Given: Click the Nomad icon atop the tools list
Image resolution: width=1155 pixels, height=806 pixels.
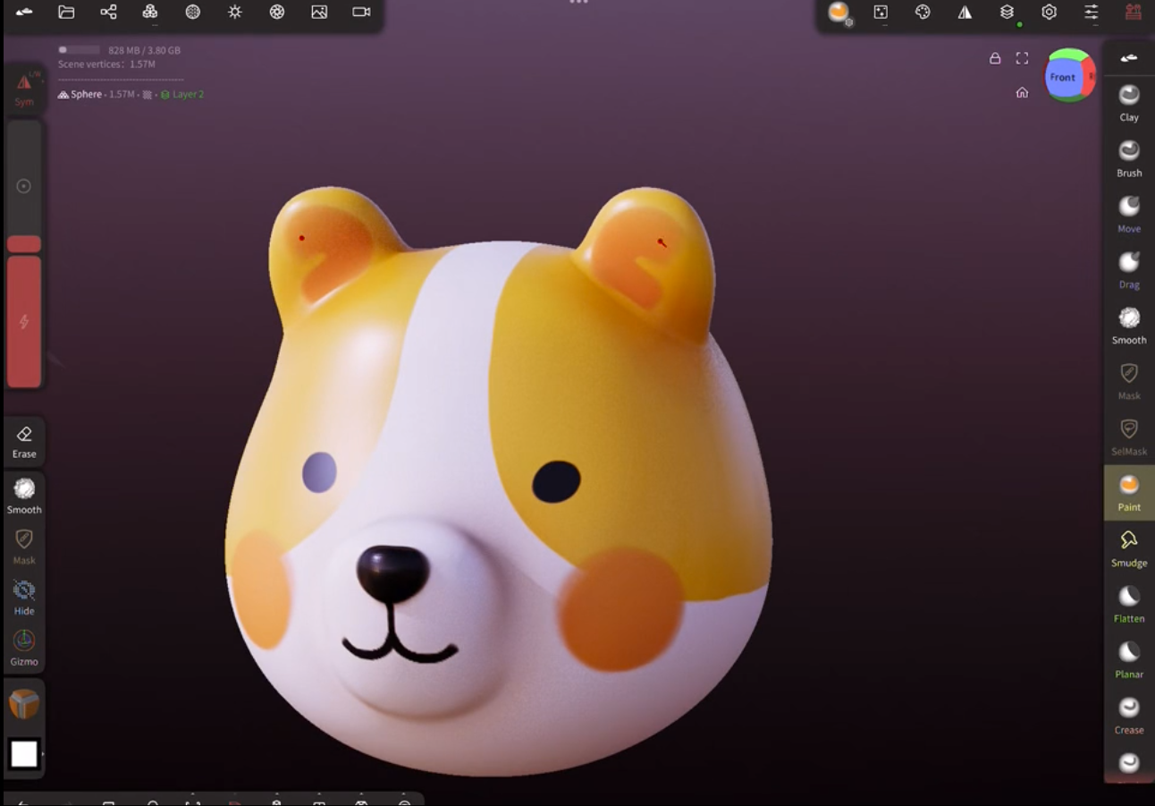Looking at the screenshot, I should point(1129,58).
